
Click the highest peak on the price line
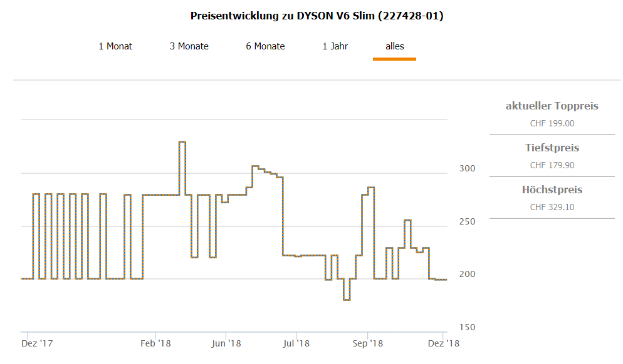[182, 142]
